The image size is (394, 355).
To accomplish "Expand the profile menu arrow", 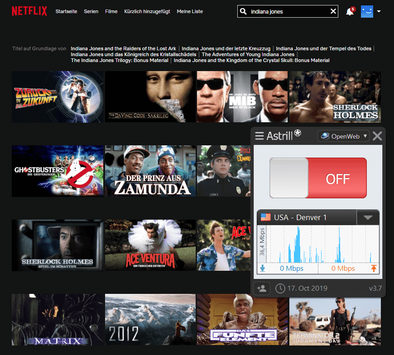I will [x=379, y=11].
